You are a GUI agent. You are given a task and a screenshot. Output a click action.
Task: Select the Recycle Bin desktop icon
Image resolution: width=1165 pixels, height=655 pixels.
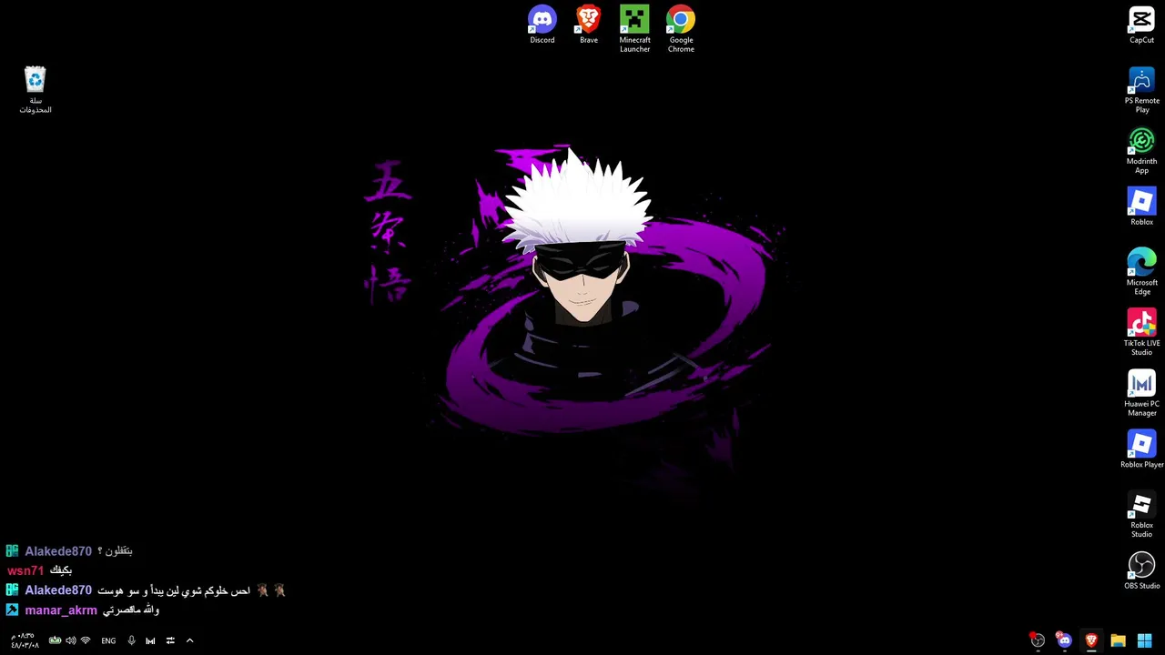(35, 90)
